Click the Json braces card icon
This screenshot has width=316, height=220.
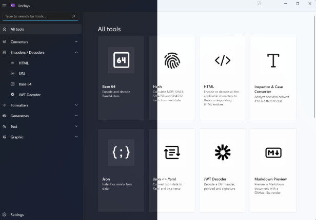pos(121,152)
